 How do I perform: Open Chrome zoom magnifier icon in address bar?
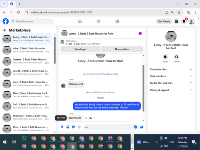tap(172, 12)
